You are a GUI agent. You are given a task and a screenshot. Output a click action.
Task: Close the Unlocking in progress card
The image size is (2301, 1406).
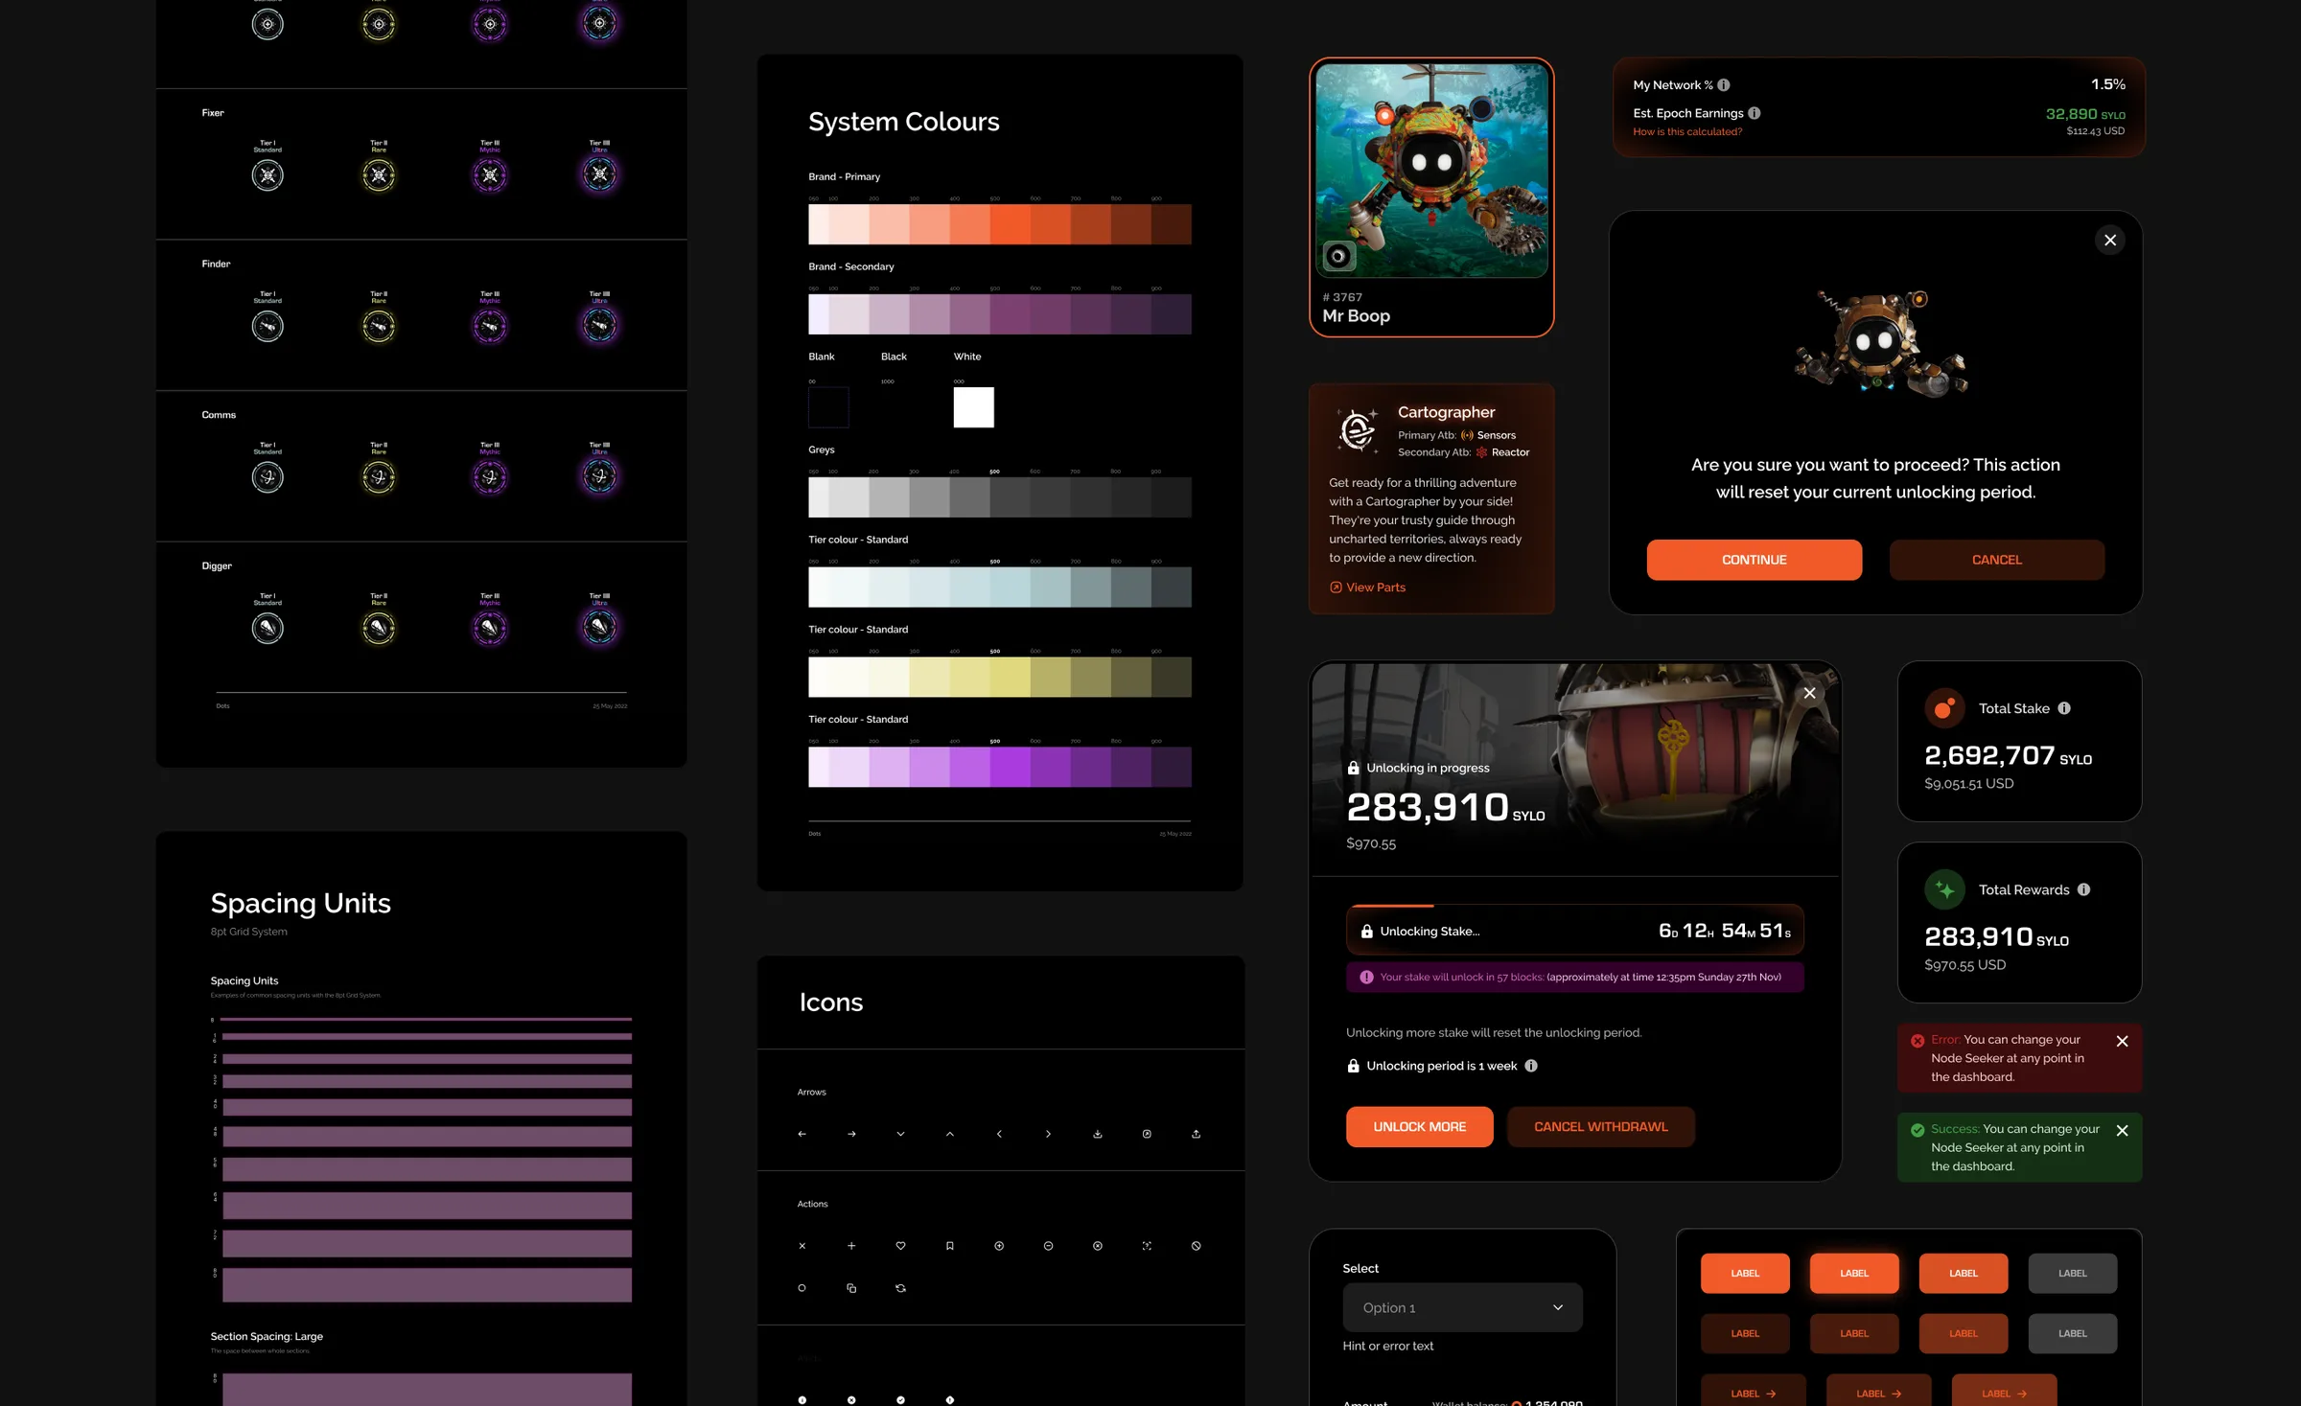point(1809,693)
